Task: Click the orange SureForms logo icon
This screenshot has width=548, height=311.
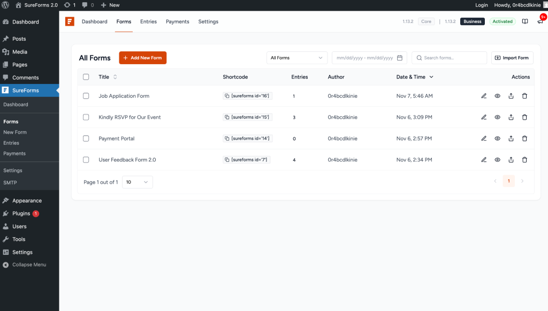Action: pyautogui.click(x=70, y=21)
